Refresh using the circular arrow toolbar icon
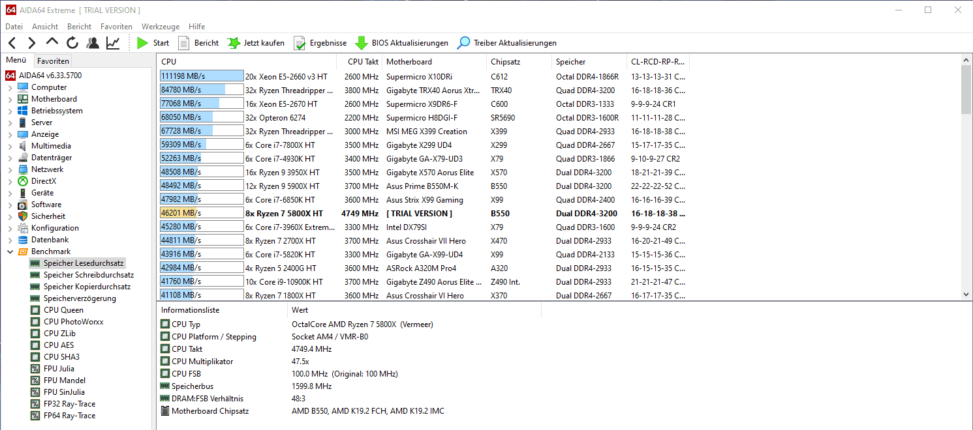The image size is (973, 430). 72,43
